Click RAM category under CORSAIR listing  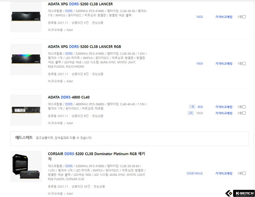70,194
